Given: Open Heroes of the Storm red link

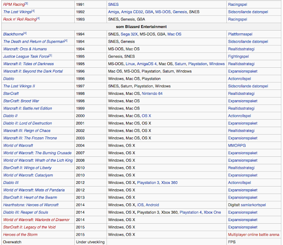Looking at the screenshot, I should click(x=20, y=234).
